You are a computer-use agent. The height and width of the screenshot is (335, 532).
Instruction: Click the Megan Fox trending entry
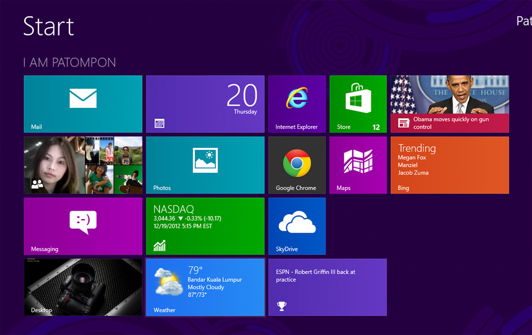pyautogui.click(x=412, y=157)
